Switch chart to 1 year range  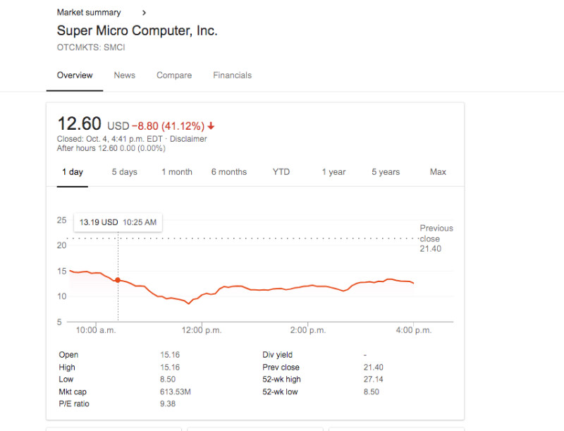[333, 172]
